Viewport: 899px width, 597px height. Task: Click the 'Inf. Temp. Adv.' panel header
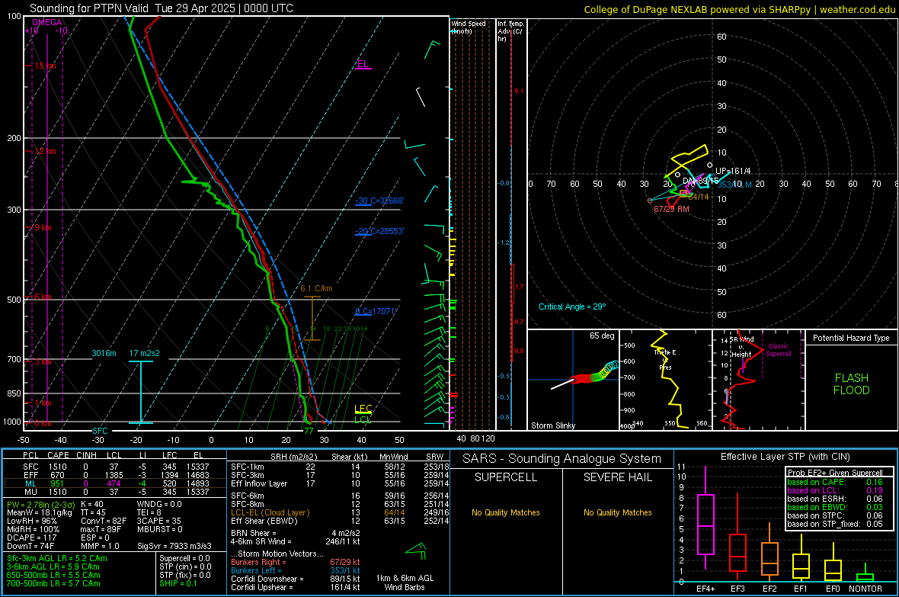point(510,31)
